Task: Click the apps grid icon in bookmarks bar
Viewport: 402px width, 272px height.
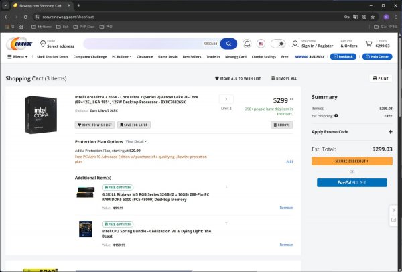Action: click(x=21, y=27)
